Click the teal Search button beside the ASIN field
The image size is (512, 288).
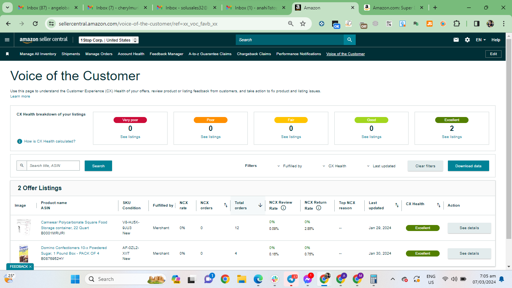click(98, 166)
